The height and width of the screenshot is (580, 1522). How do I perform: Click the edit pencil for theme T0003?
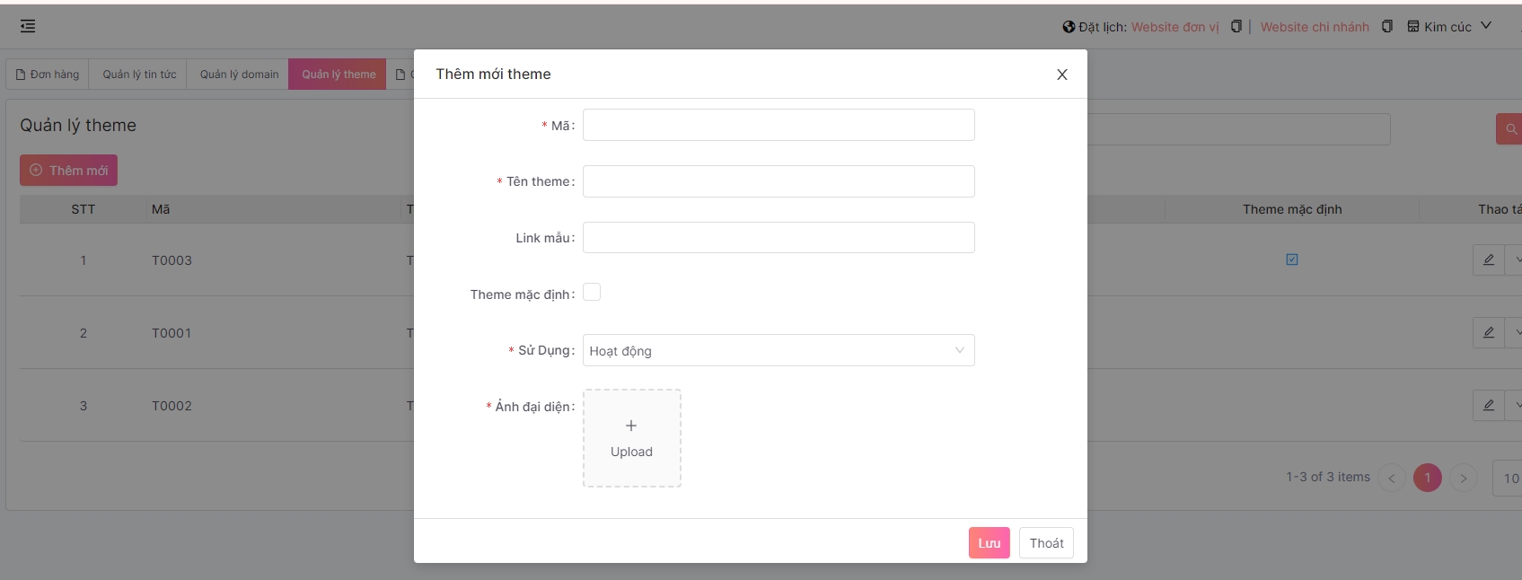pos(1488,260)
